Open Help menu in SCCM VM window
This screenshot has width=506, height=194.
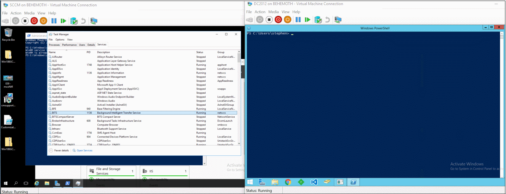coord(52,13)
